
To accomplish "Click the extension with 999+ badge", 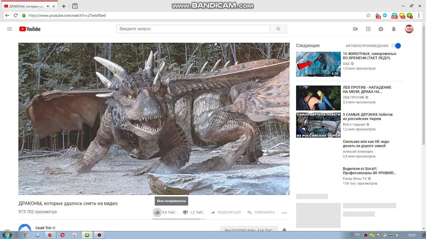I will [x=394, y=16].
